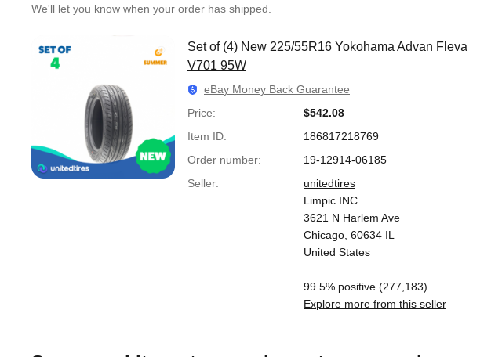Open the eBay Money Back Guarantee link

tap(276, 90)
